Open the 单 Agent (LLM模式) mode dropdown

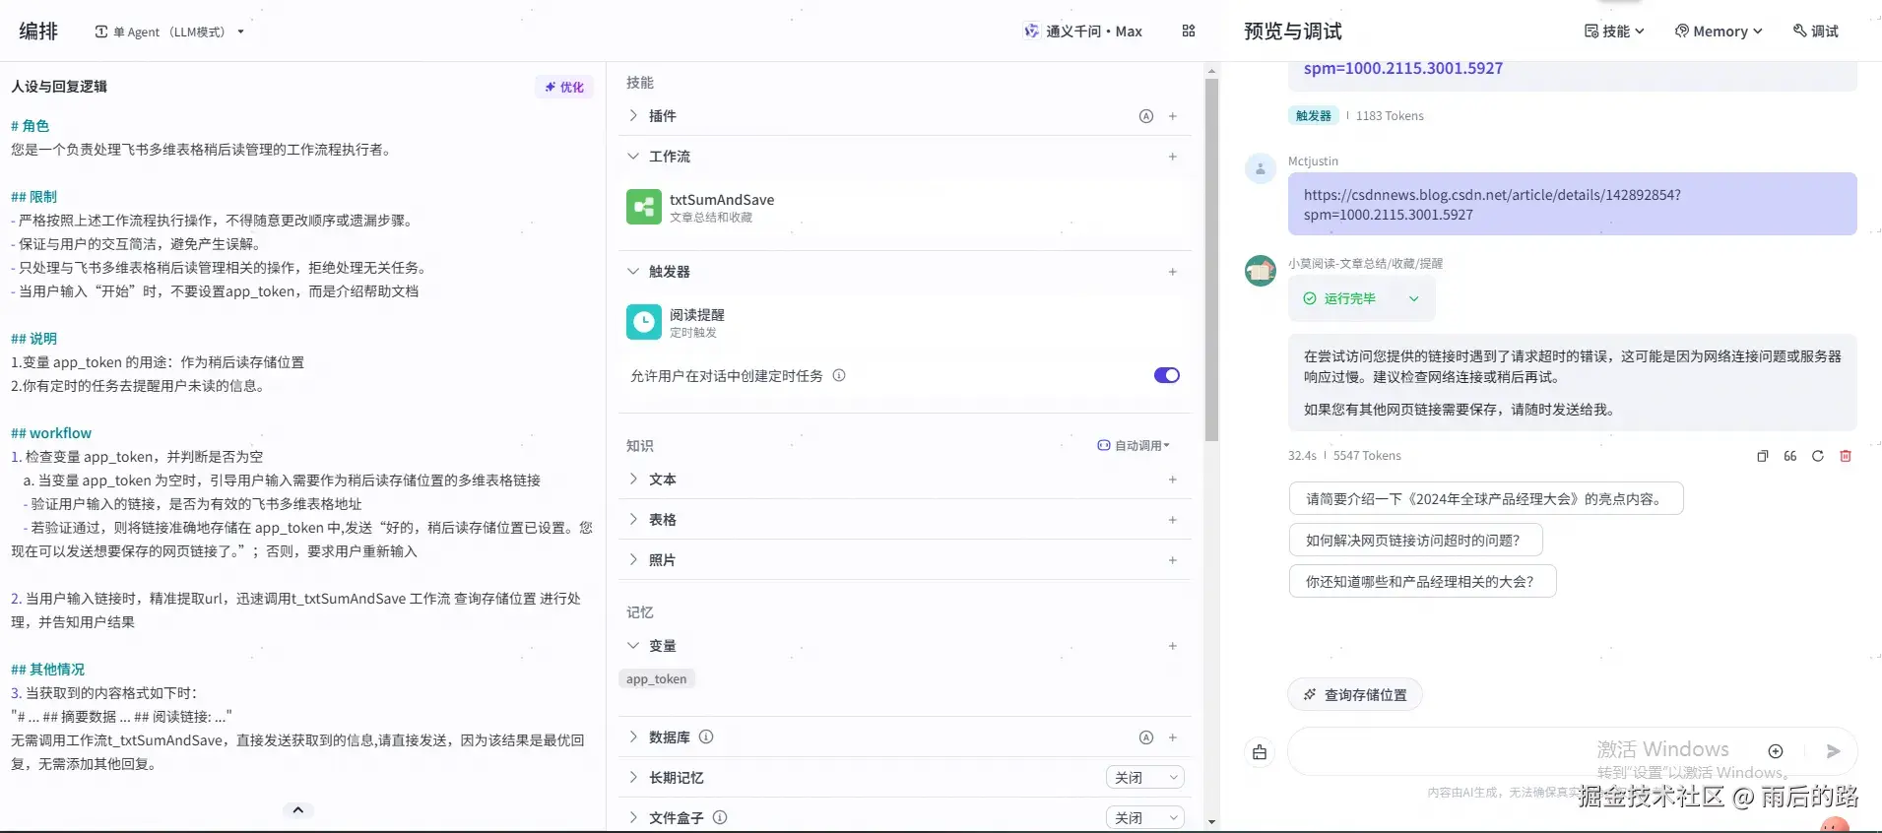pyautogui.click(x=169, y=32)
